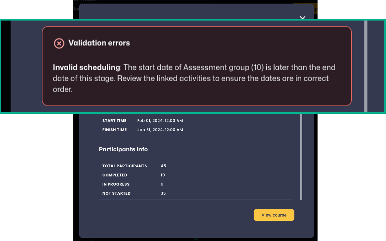Click the Feb 01, 2024 start time value
This screenshot has height=241, width=386.
tap(160, 121)
